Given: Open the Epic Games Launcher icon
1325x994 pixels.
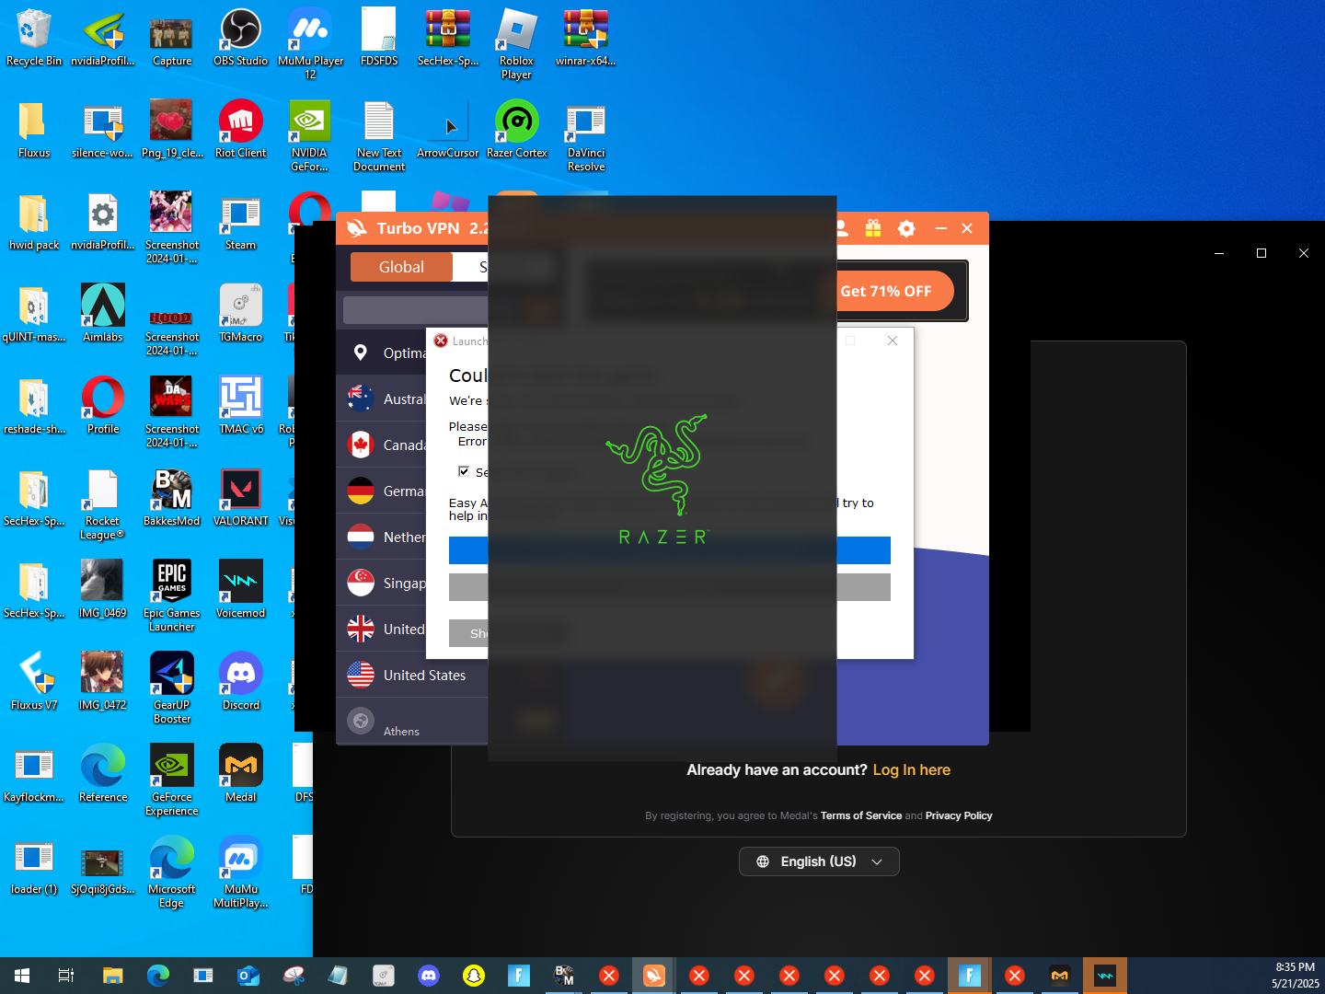Looking at the screenshot, I should coord(172,596).
